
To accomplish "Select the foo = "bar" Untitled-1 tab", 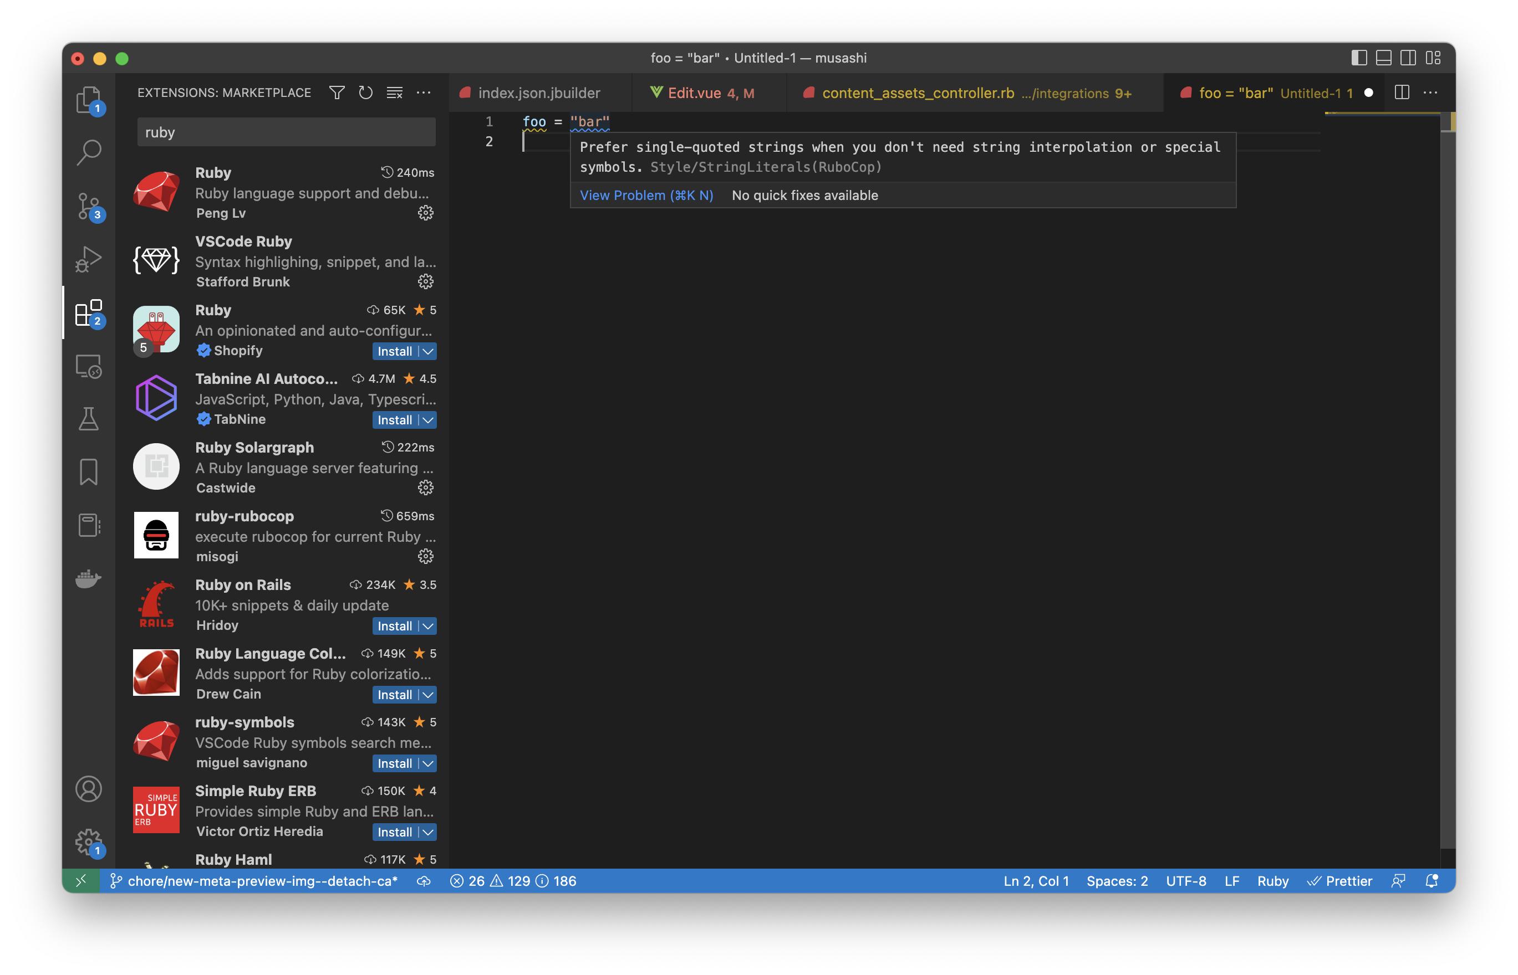I will pos(1274,93).
